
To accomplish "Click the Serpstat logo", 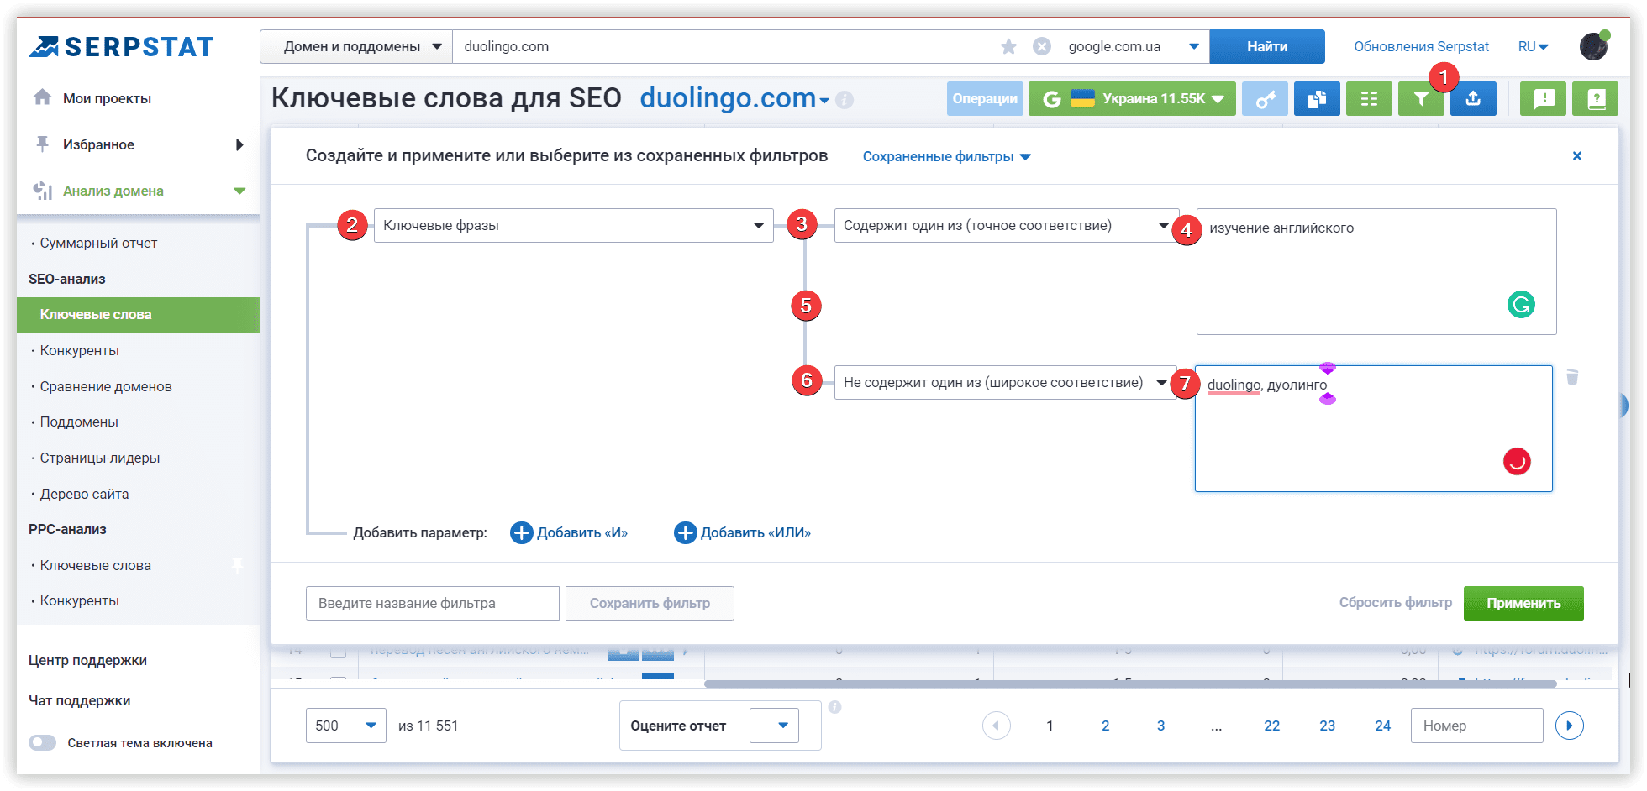I will pos(122,46).
